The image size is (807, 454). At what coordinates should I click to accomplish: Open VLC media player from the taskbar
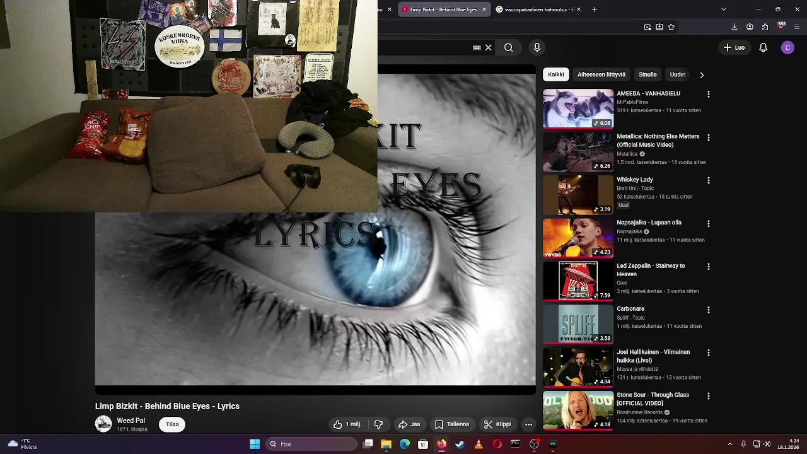479,444
